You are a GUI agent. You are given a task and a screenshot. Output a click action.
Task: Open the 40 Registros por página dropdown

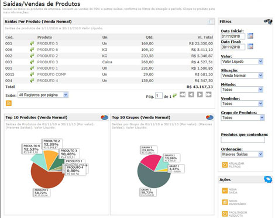(x=43, y=95)
